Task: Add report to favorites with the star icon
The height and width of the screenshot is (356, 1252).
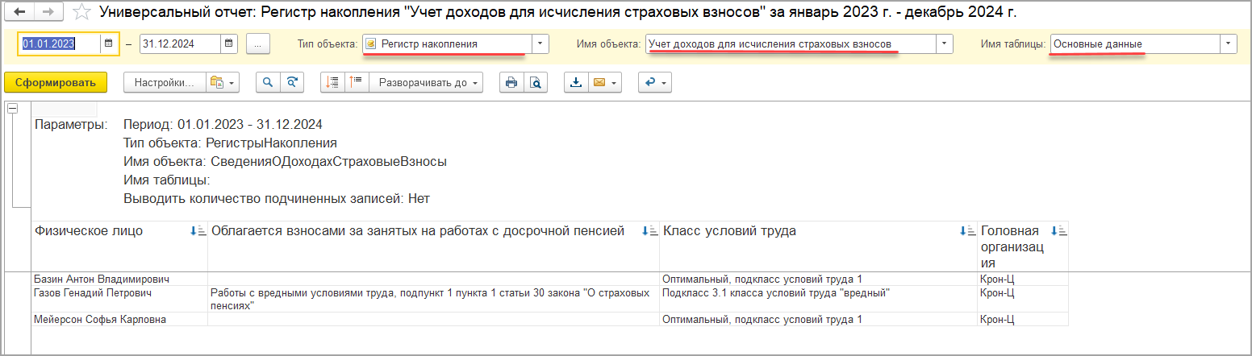Action: click(81, 12)
